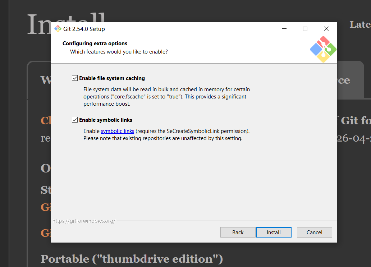
Task: Click the Git 2.54.0 Setup title text
Action: click(x=84, y=29)
